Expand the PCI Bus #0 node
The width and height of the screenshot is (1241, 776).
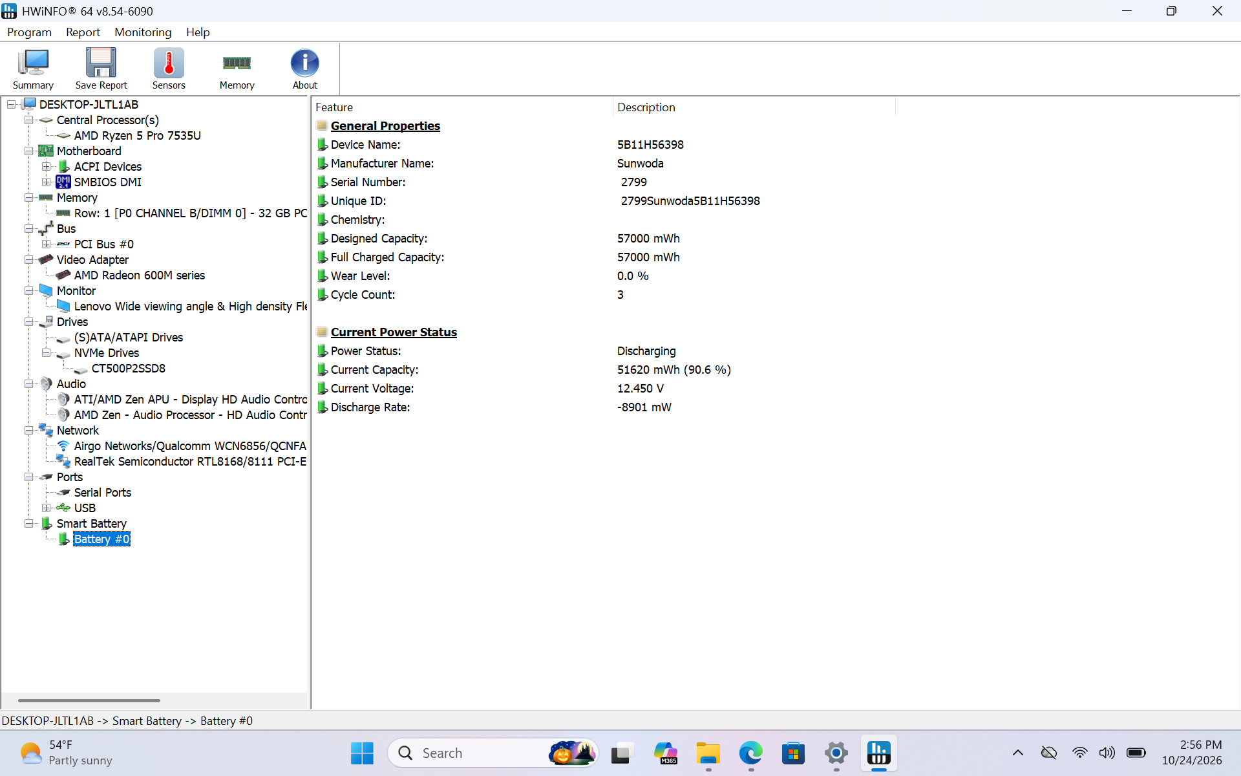pyautogui.click(x=46, y=244)
